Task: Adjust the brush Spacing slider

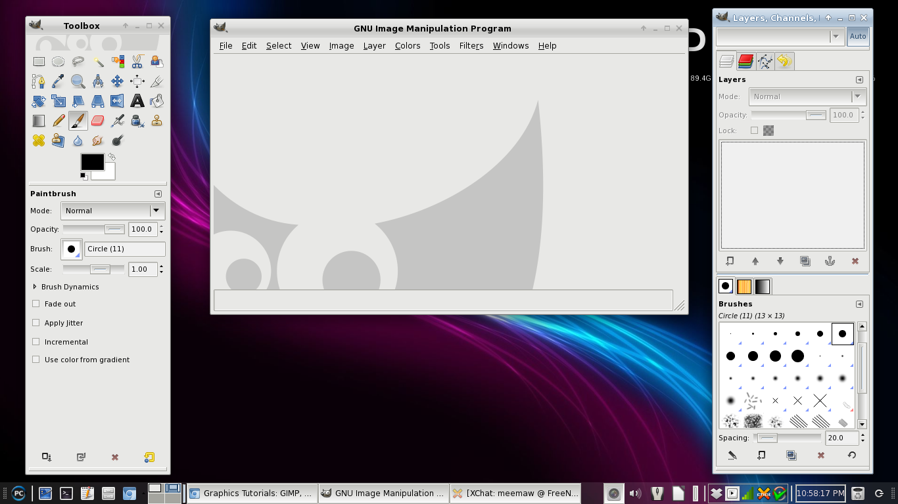Action: (x=788, y=438)
